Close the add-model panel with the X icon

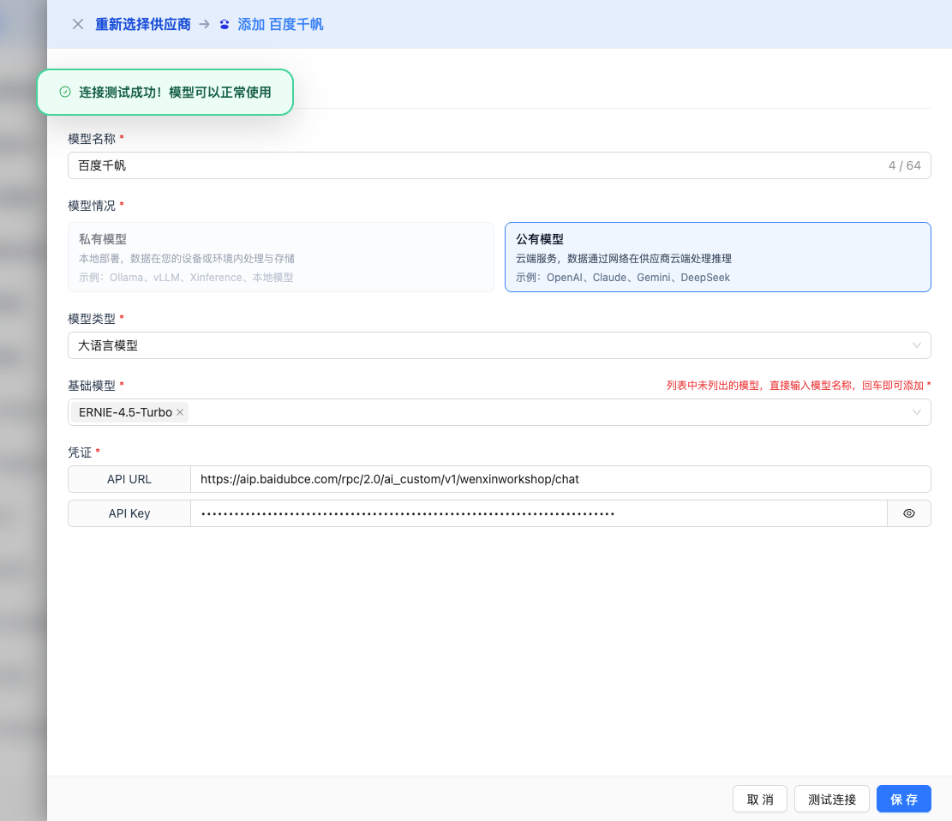coord(78,24)
